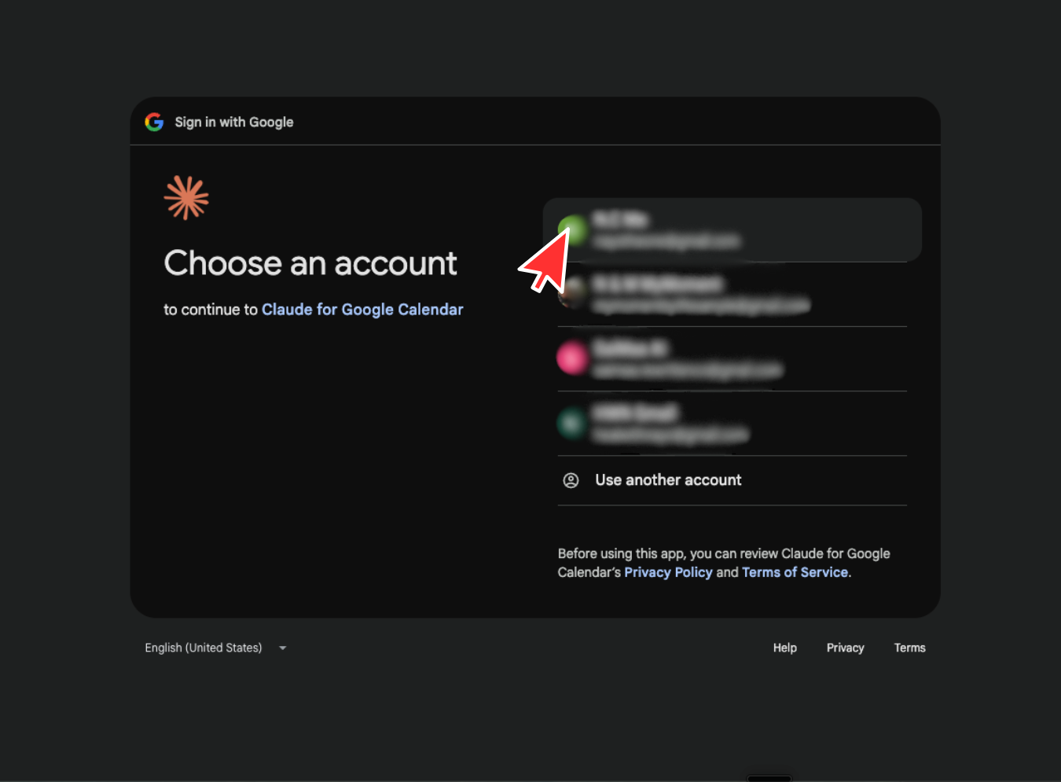This screenshot has height=782, width=1061.
Task: Click the Privacy footer link
Action: point(846,648)
